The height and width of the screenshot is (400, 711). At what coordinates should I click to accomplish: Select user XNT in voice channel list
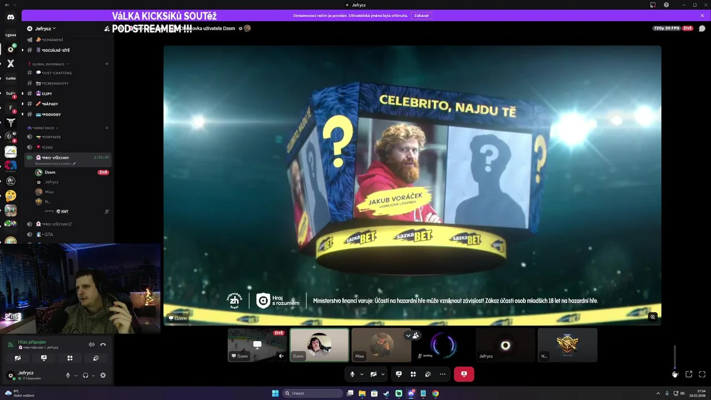pos(71,212)
